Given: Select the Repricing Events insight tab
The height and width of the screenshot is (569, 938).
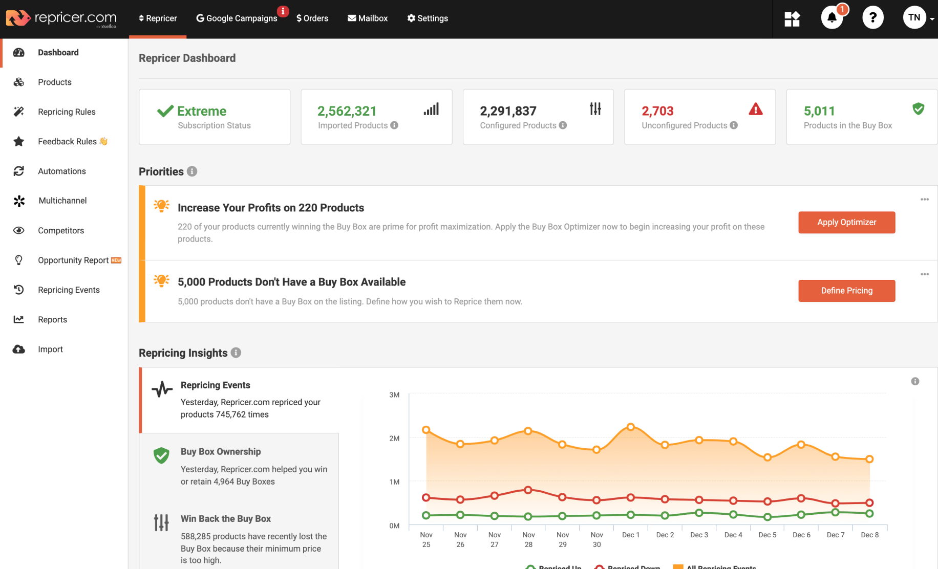Looking at the screenshot, I should 240,400.
